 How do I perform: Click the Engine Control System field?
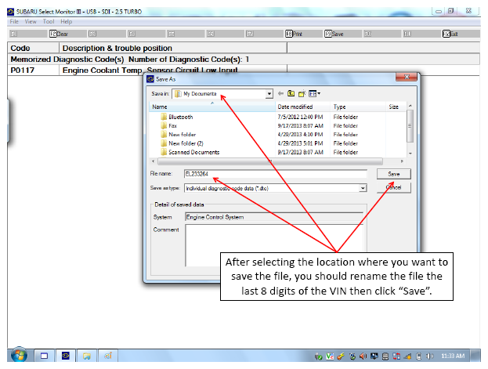point(274,217)
